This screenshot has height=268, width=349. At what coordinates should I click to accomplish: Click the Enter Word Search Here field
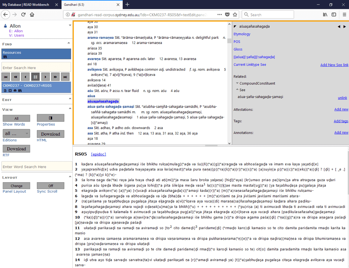point(36,167)
